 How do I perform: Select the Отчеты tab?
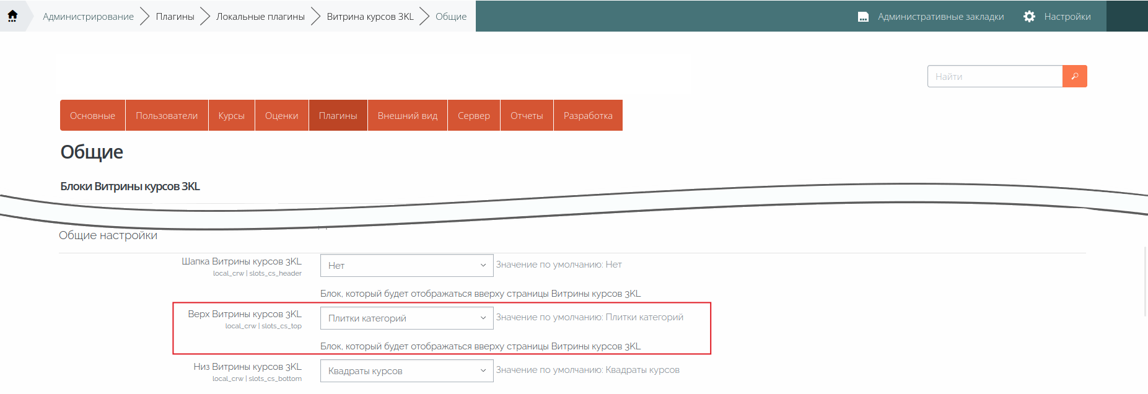(x=527, y=116)
